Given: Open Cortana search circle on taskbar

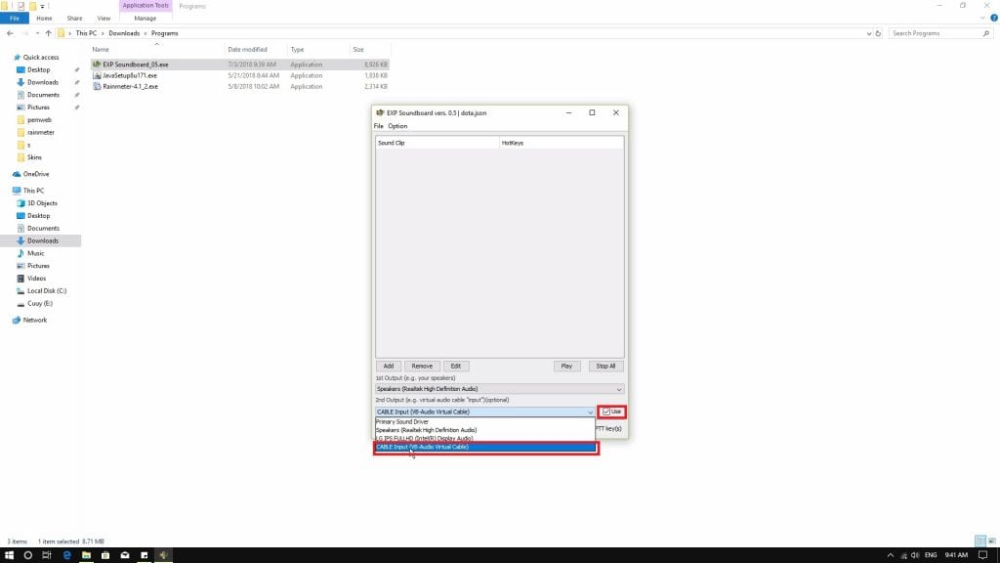Looking at the screenshot, I should 28,555.
